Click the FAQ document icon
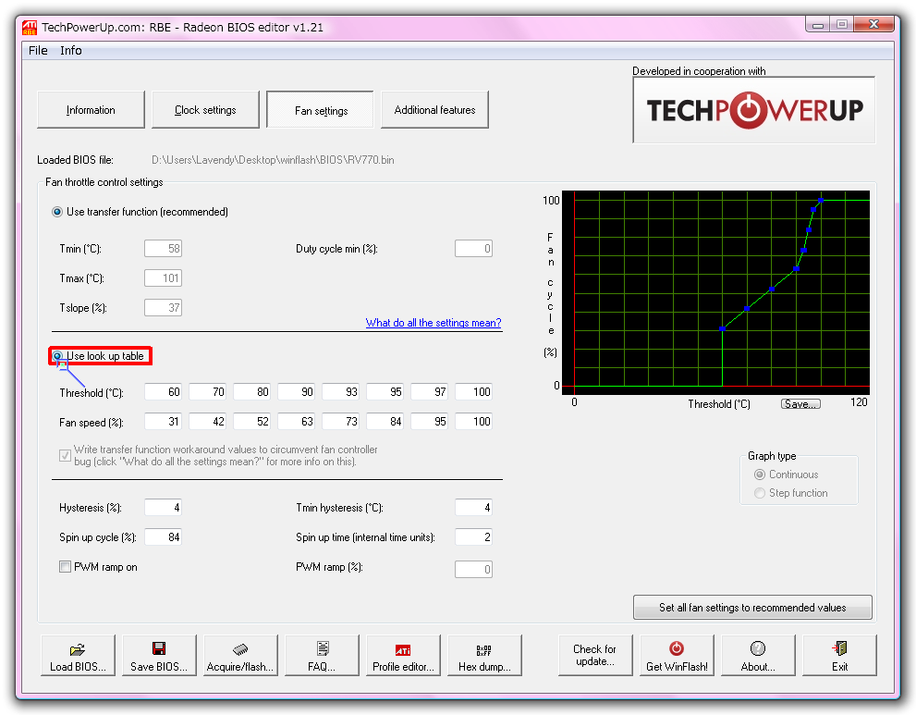916x715 pixels. (322, 648)
